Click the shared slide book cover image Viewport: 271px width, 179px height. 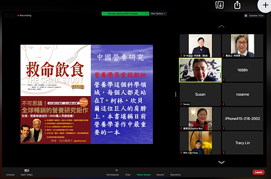[56, 94]
